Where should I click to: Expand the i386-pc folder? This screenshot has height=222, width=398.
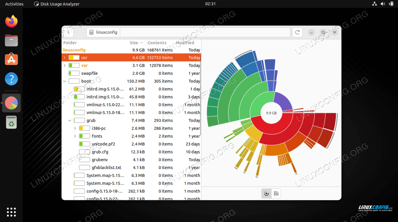tap(75, 128)
